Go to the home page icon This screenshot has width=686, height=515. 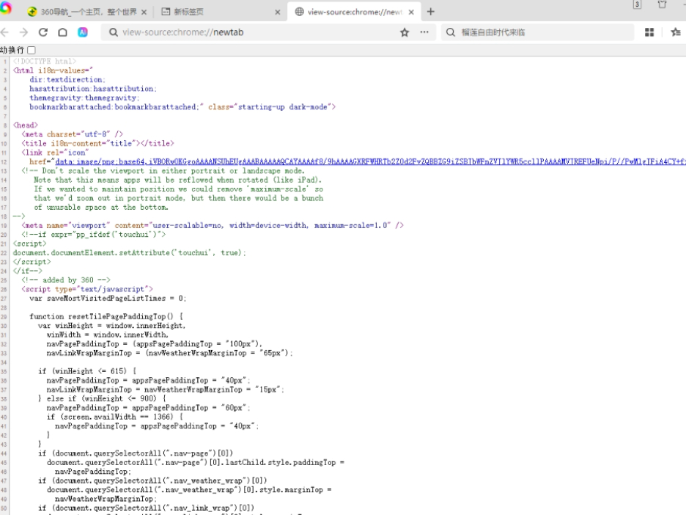[x=62, y=32]
